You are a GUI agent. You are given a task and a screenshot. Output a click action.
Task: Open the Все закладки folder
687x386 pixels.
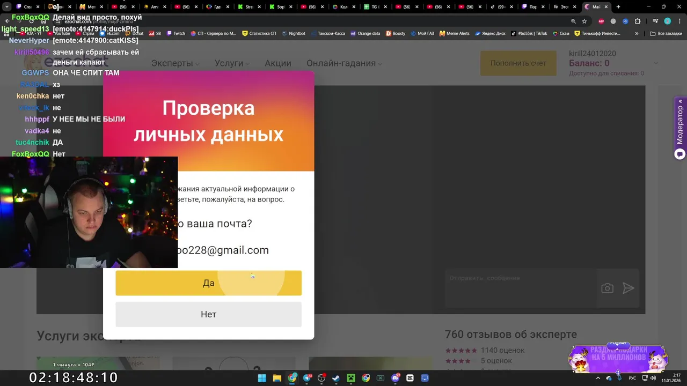666,33
